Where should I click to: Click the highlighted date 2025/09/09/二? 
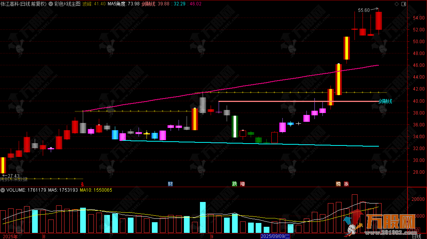(275, 236)
